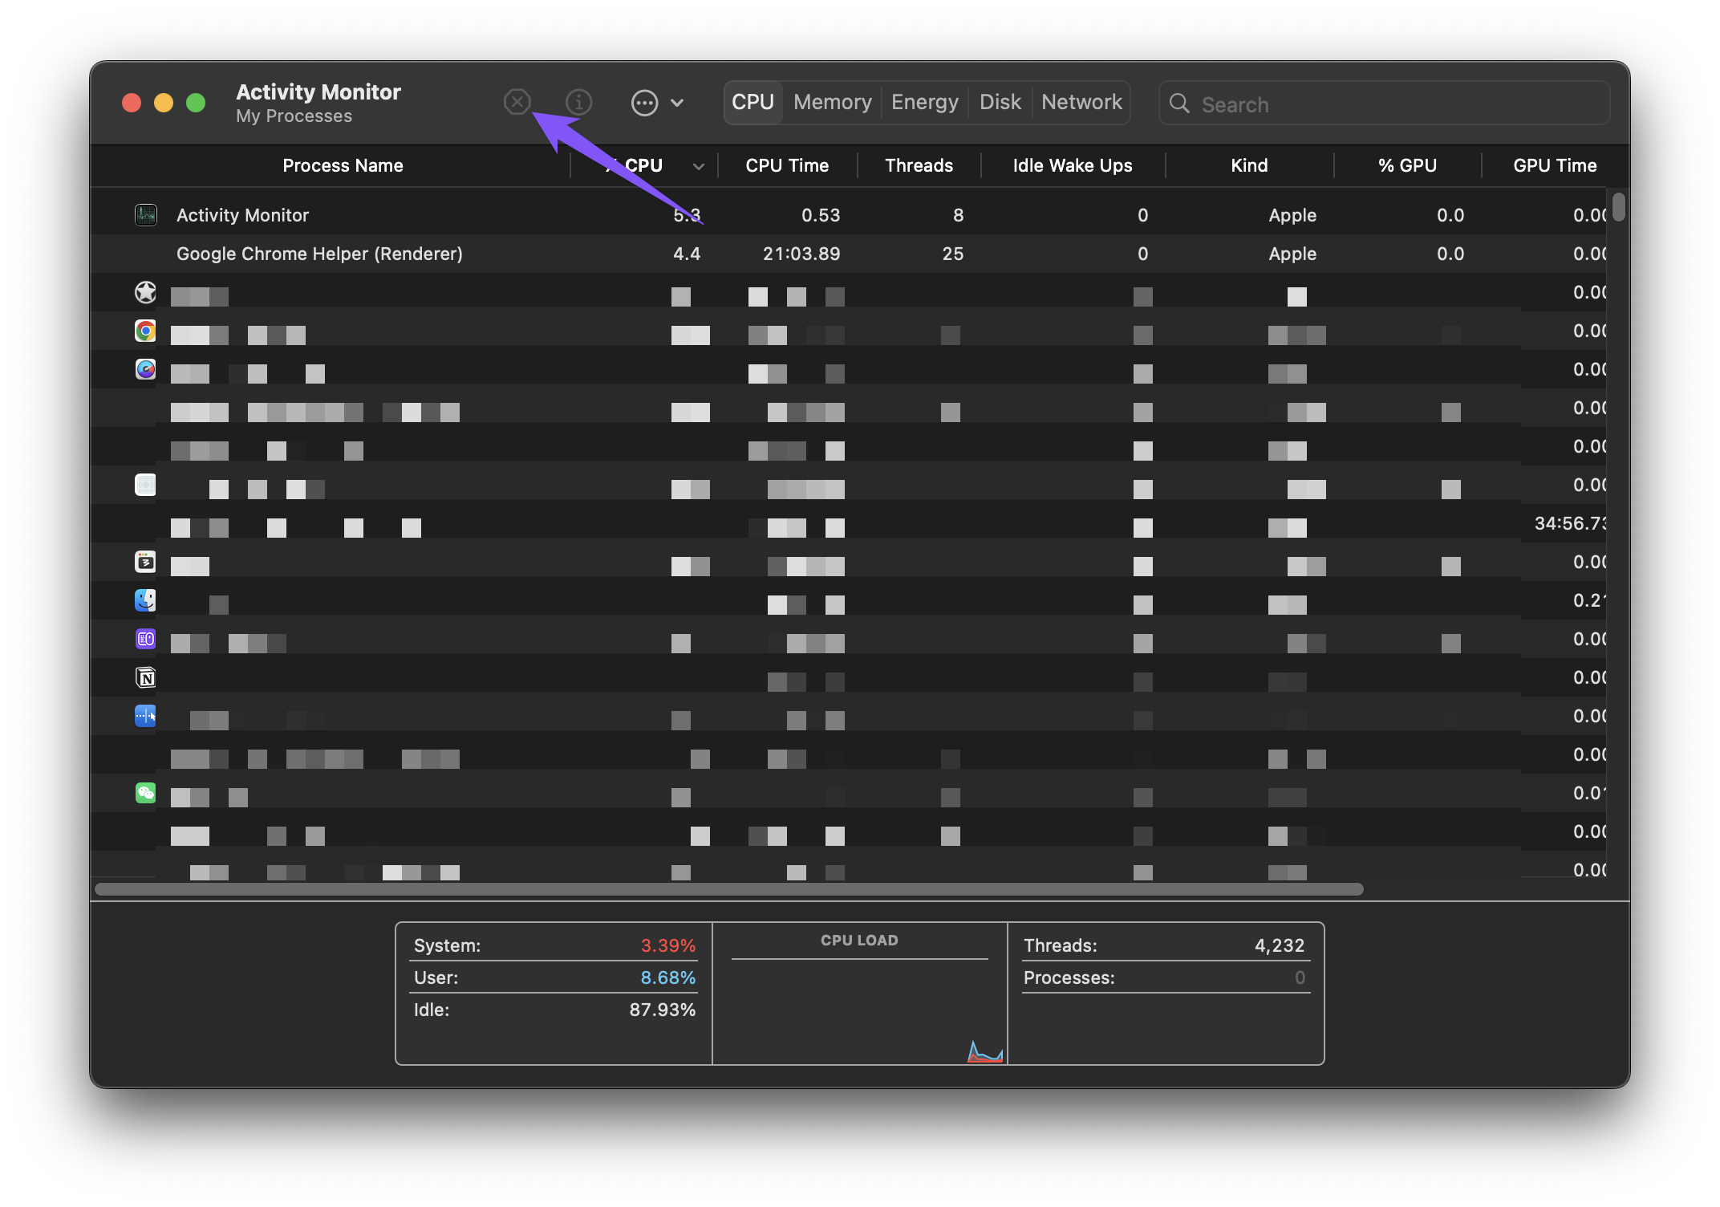Screen dimensions: 1720x1207
Task: Click the vertical scrollbar thumb at right edge
Action: pyautogui.click(x=1618, y=207)
